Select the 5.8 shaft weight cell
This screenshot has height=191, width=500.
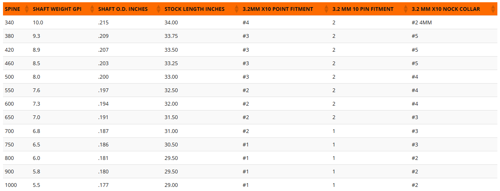[36, 172]
